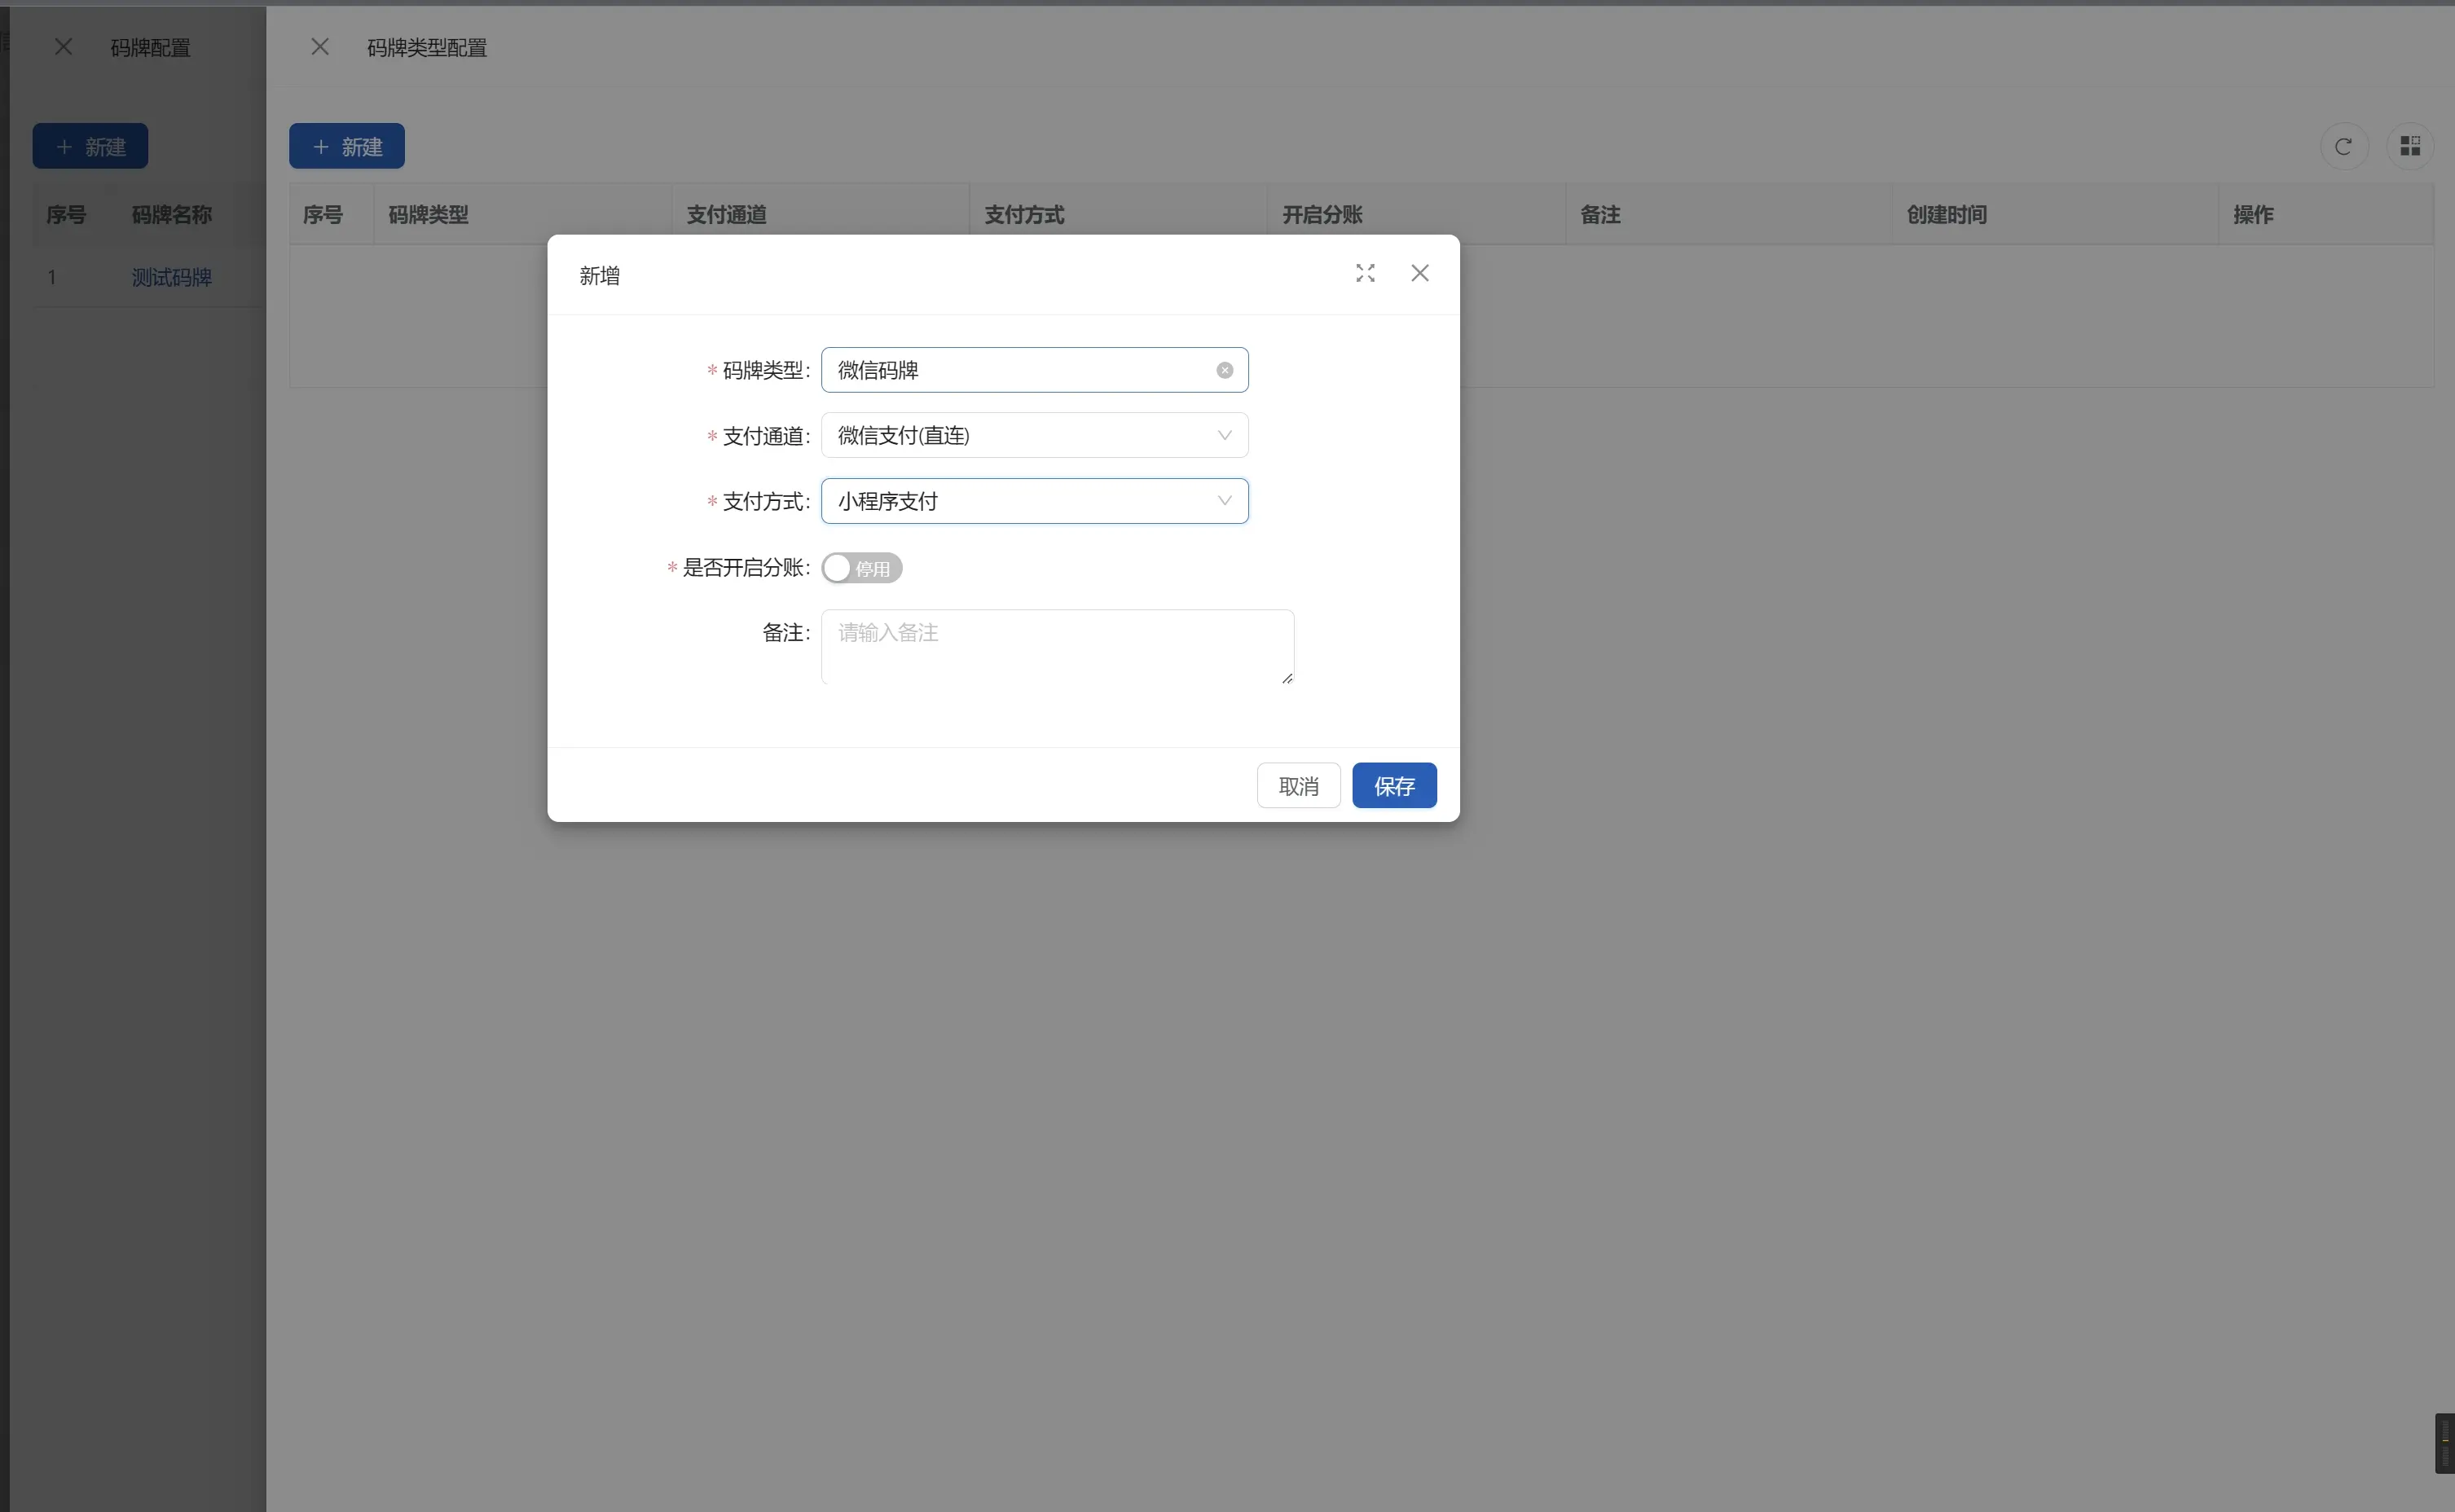Click 新建 in 码牌配置 panel
The image size is (2455, 1512).
[90, 147]
